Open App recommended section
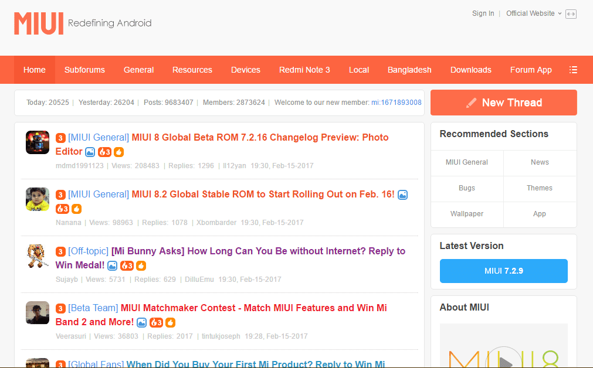 point(540,214)
